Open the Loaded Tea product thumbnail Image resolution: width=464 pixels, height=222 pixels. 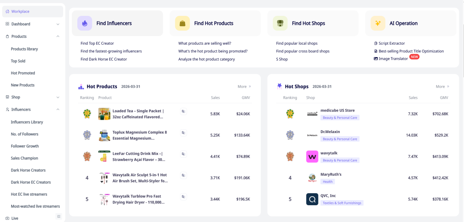[104, 114]
